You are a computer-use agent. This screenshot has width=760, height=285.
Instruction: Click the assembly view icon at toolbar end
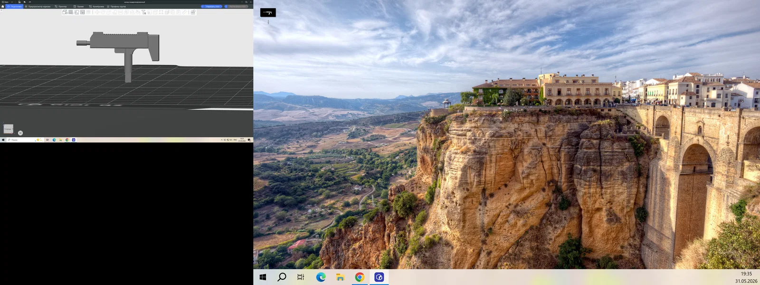193,12
